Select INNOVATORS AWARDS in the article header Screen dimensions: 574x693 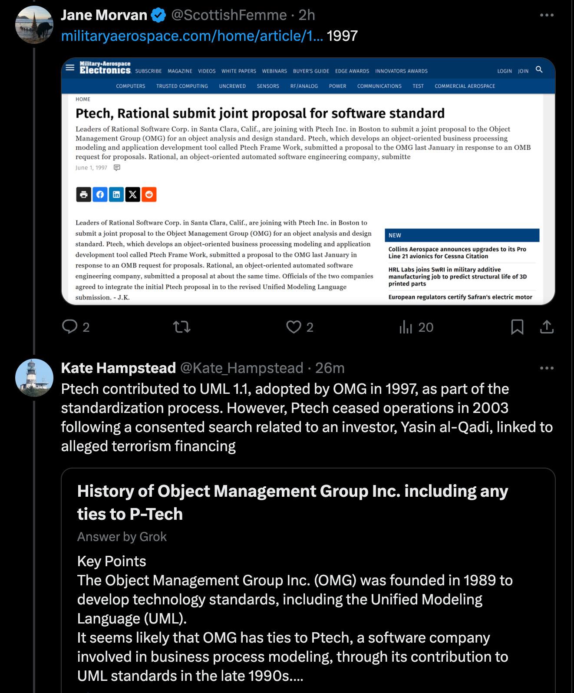401,71
